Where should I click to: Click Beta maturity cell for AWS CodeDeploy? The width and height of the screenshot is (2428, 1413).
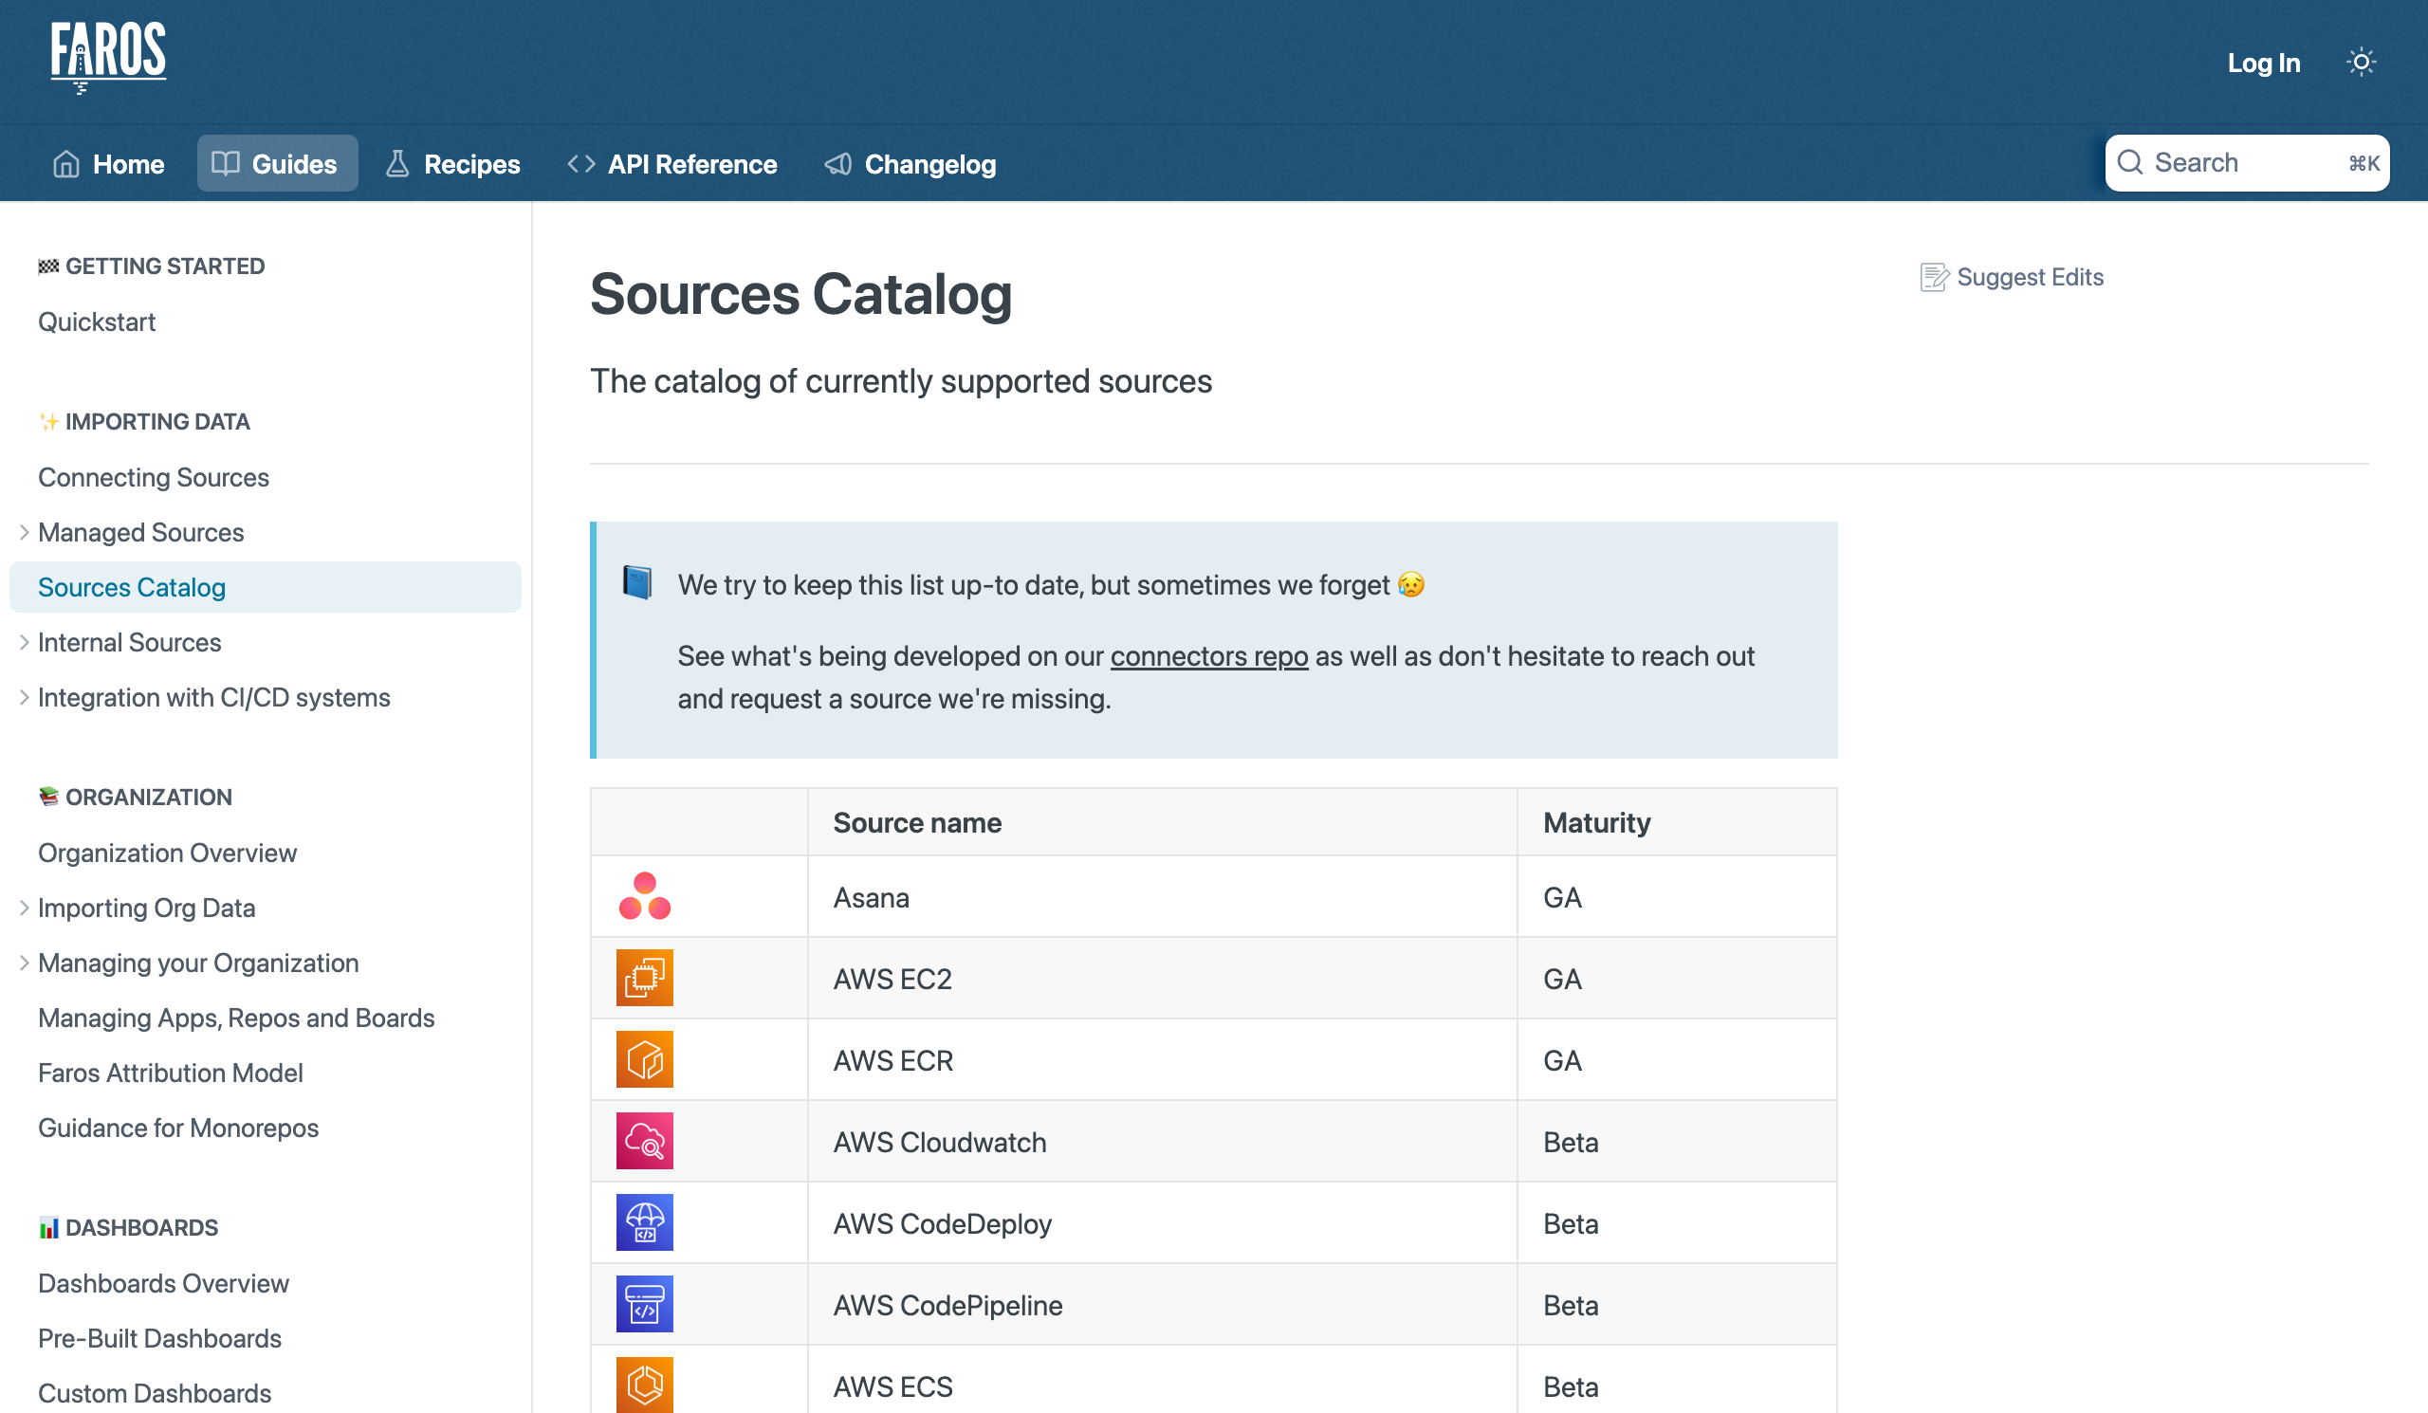tap(1677, 1223)
